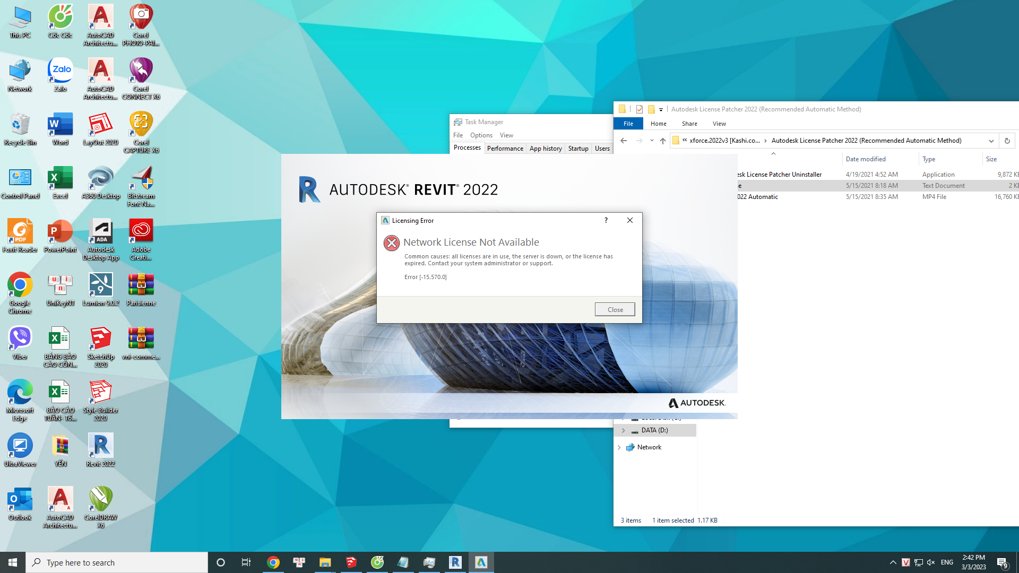Open UniKeyNT desktop shortcut
Viewport: 1019px width, 573px height.
pos(61,290)
